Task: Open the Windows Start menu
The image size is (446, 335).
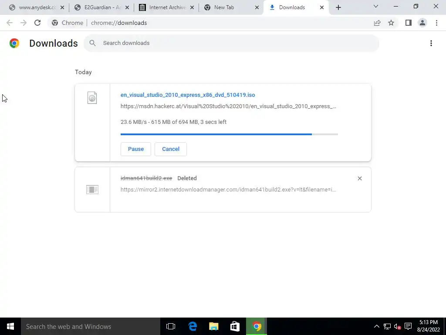Action: coord(10,326)
